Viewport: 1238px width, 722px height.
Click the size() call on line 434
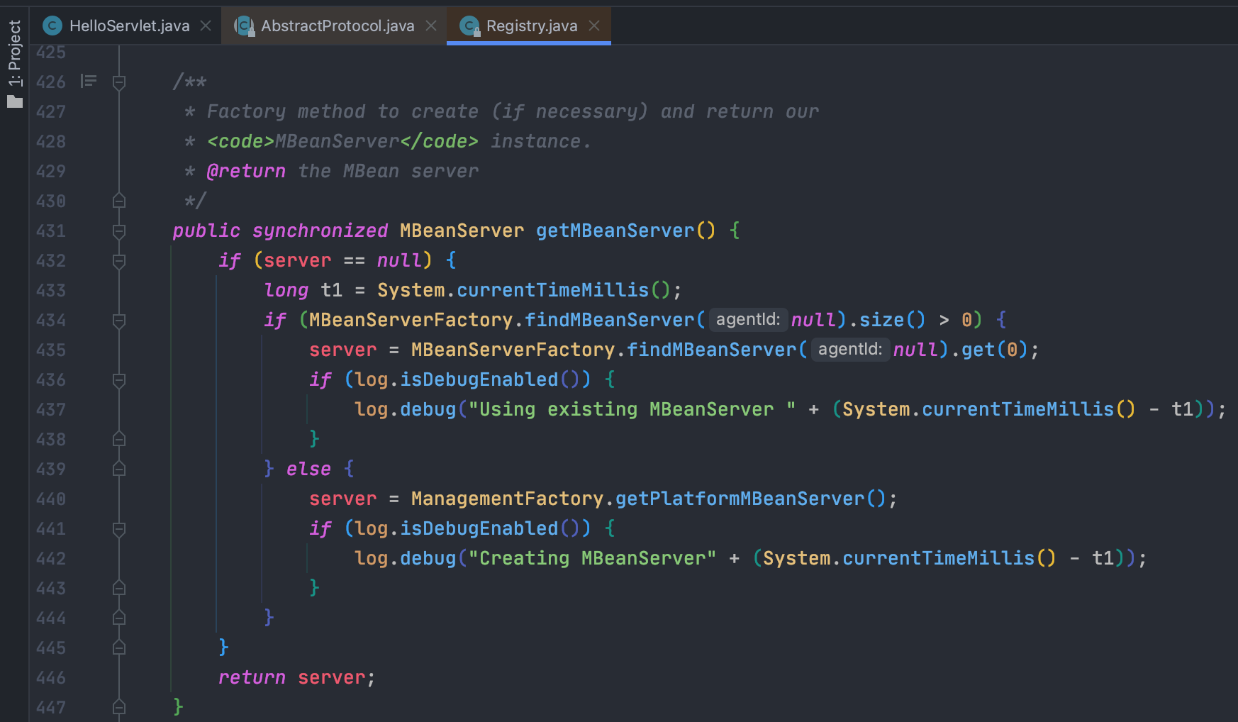pos(892,321)
